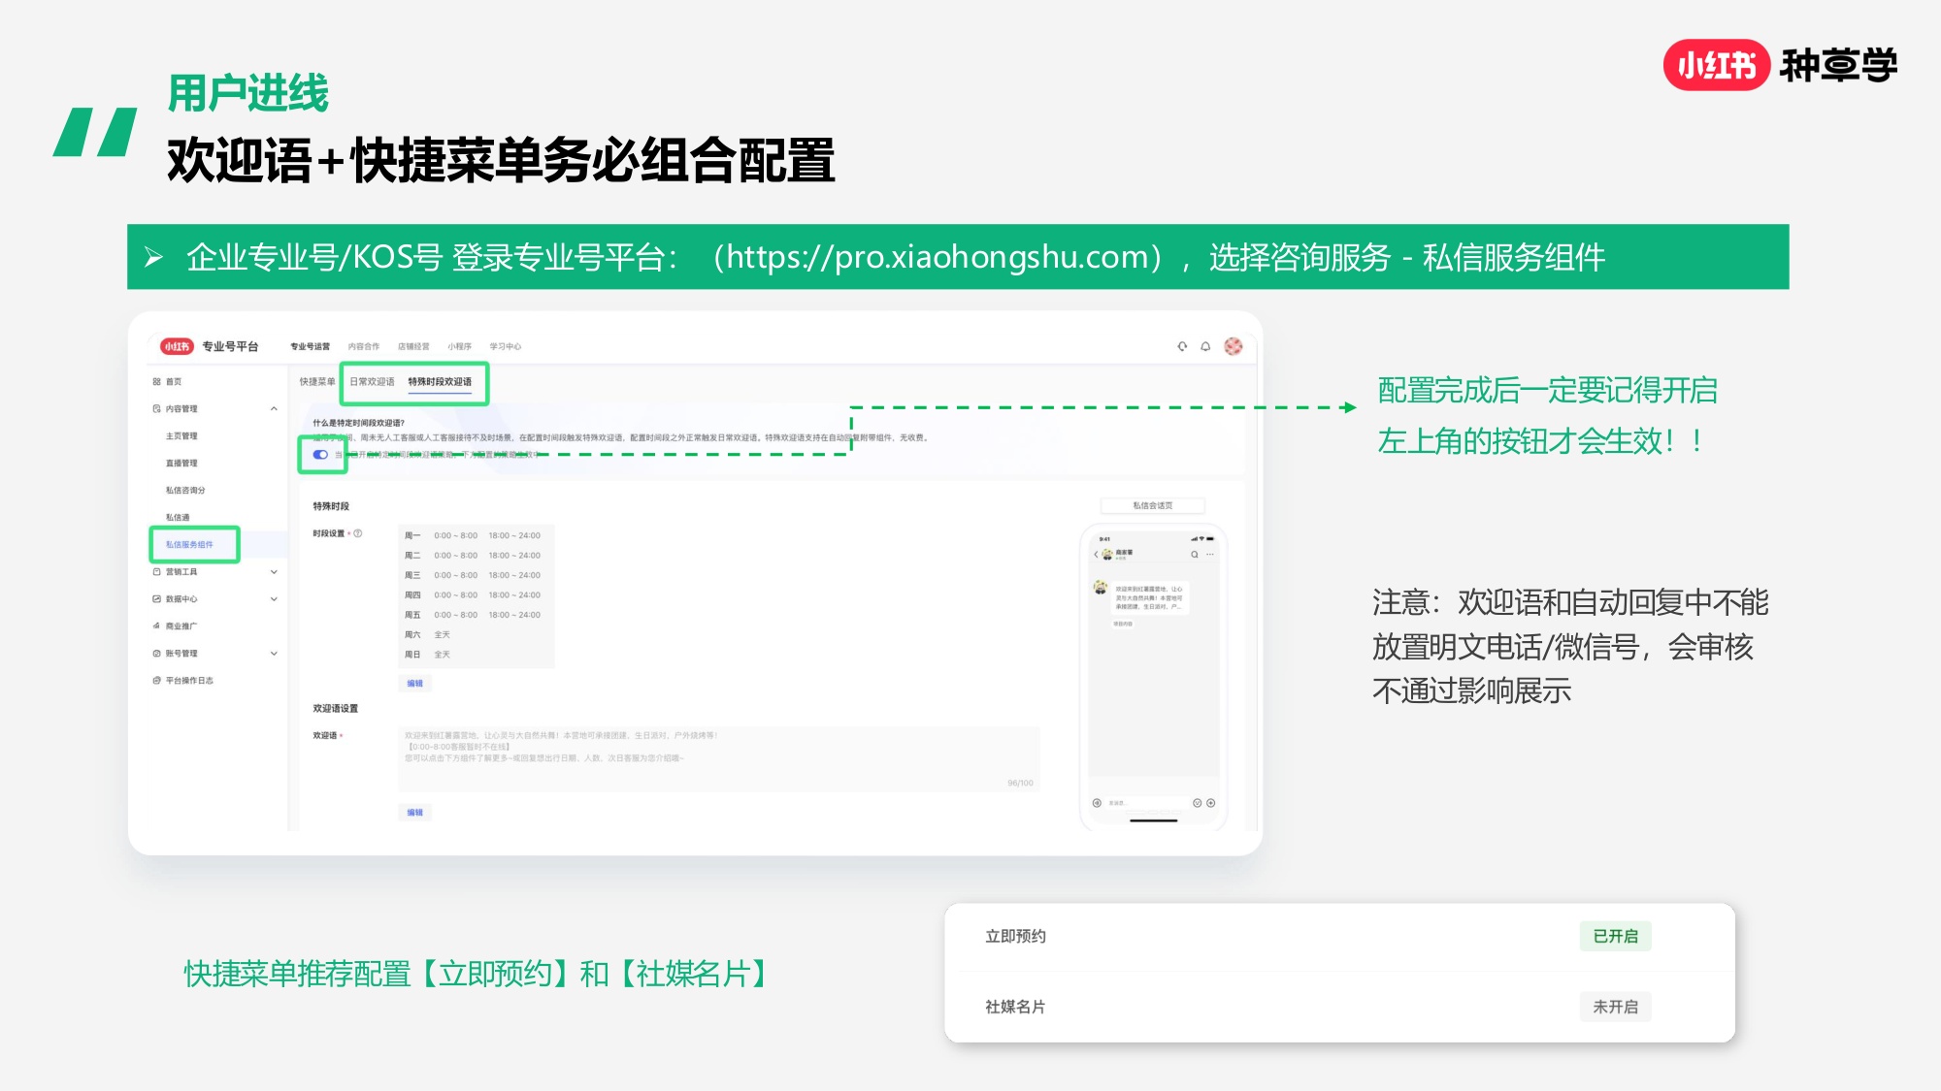The height and width of the screenshot is (1091, 1941).
Task: Toggle 社媒名片 未开启 status
Action: pos(1616,1007)
